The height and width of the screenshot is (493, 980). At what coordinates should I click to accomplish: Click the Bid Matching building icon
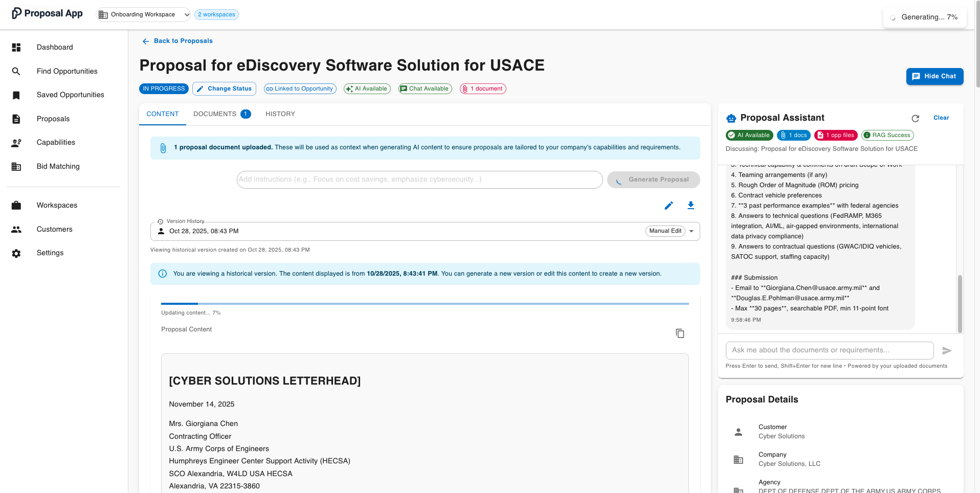(16, 166)
